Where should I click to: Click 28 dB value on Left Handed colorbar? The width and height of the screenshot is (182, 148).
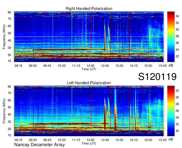pyautogui.click(x=177, y=104)
